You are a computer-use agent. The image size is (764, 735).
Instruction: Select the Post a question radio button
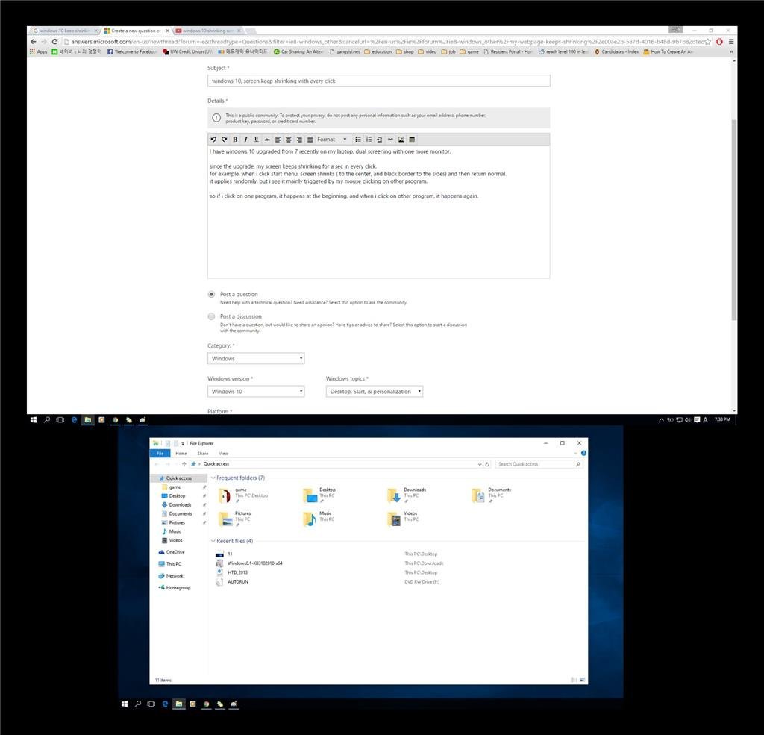pos(211,295)
